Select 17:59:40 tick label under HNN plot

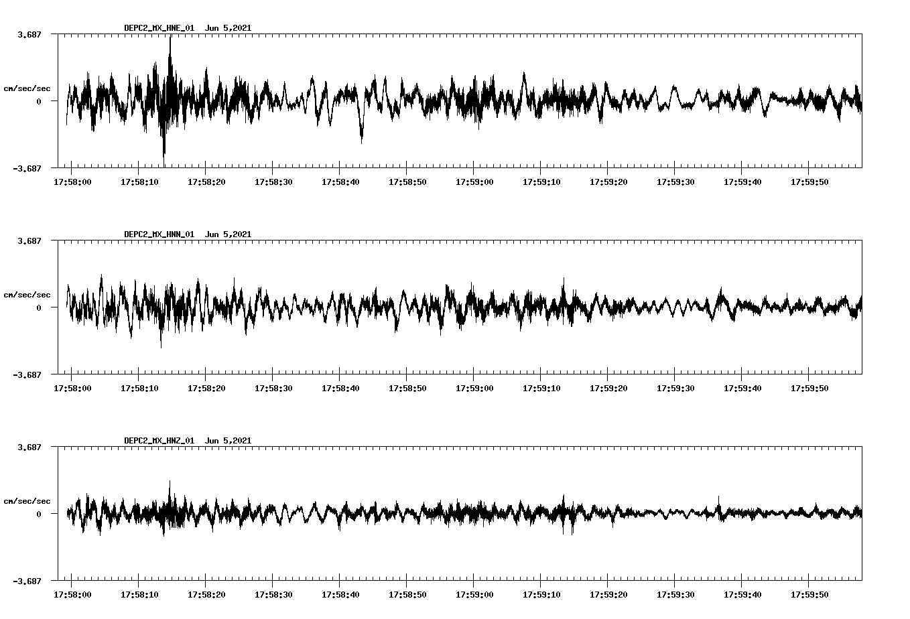click(x=742, y=388)
